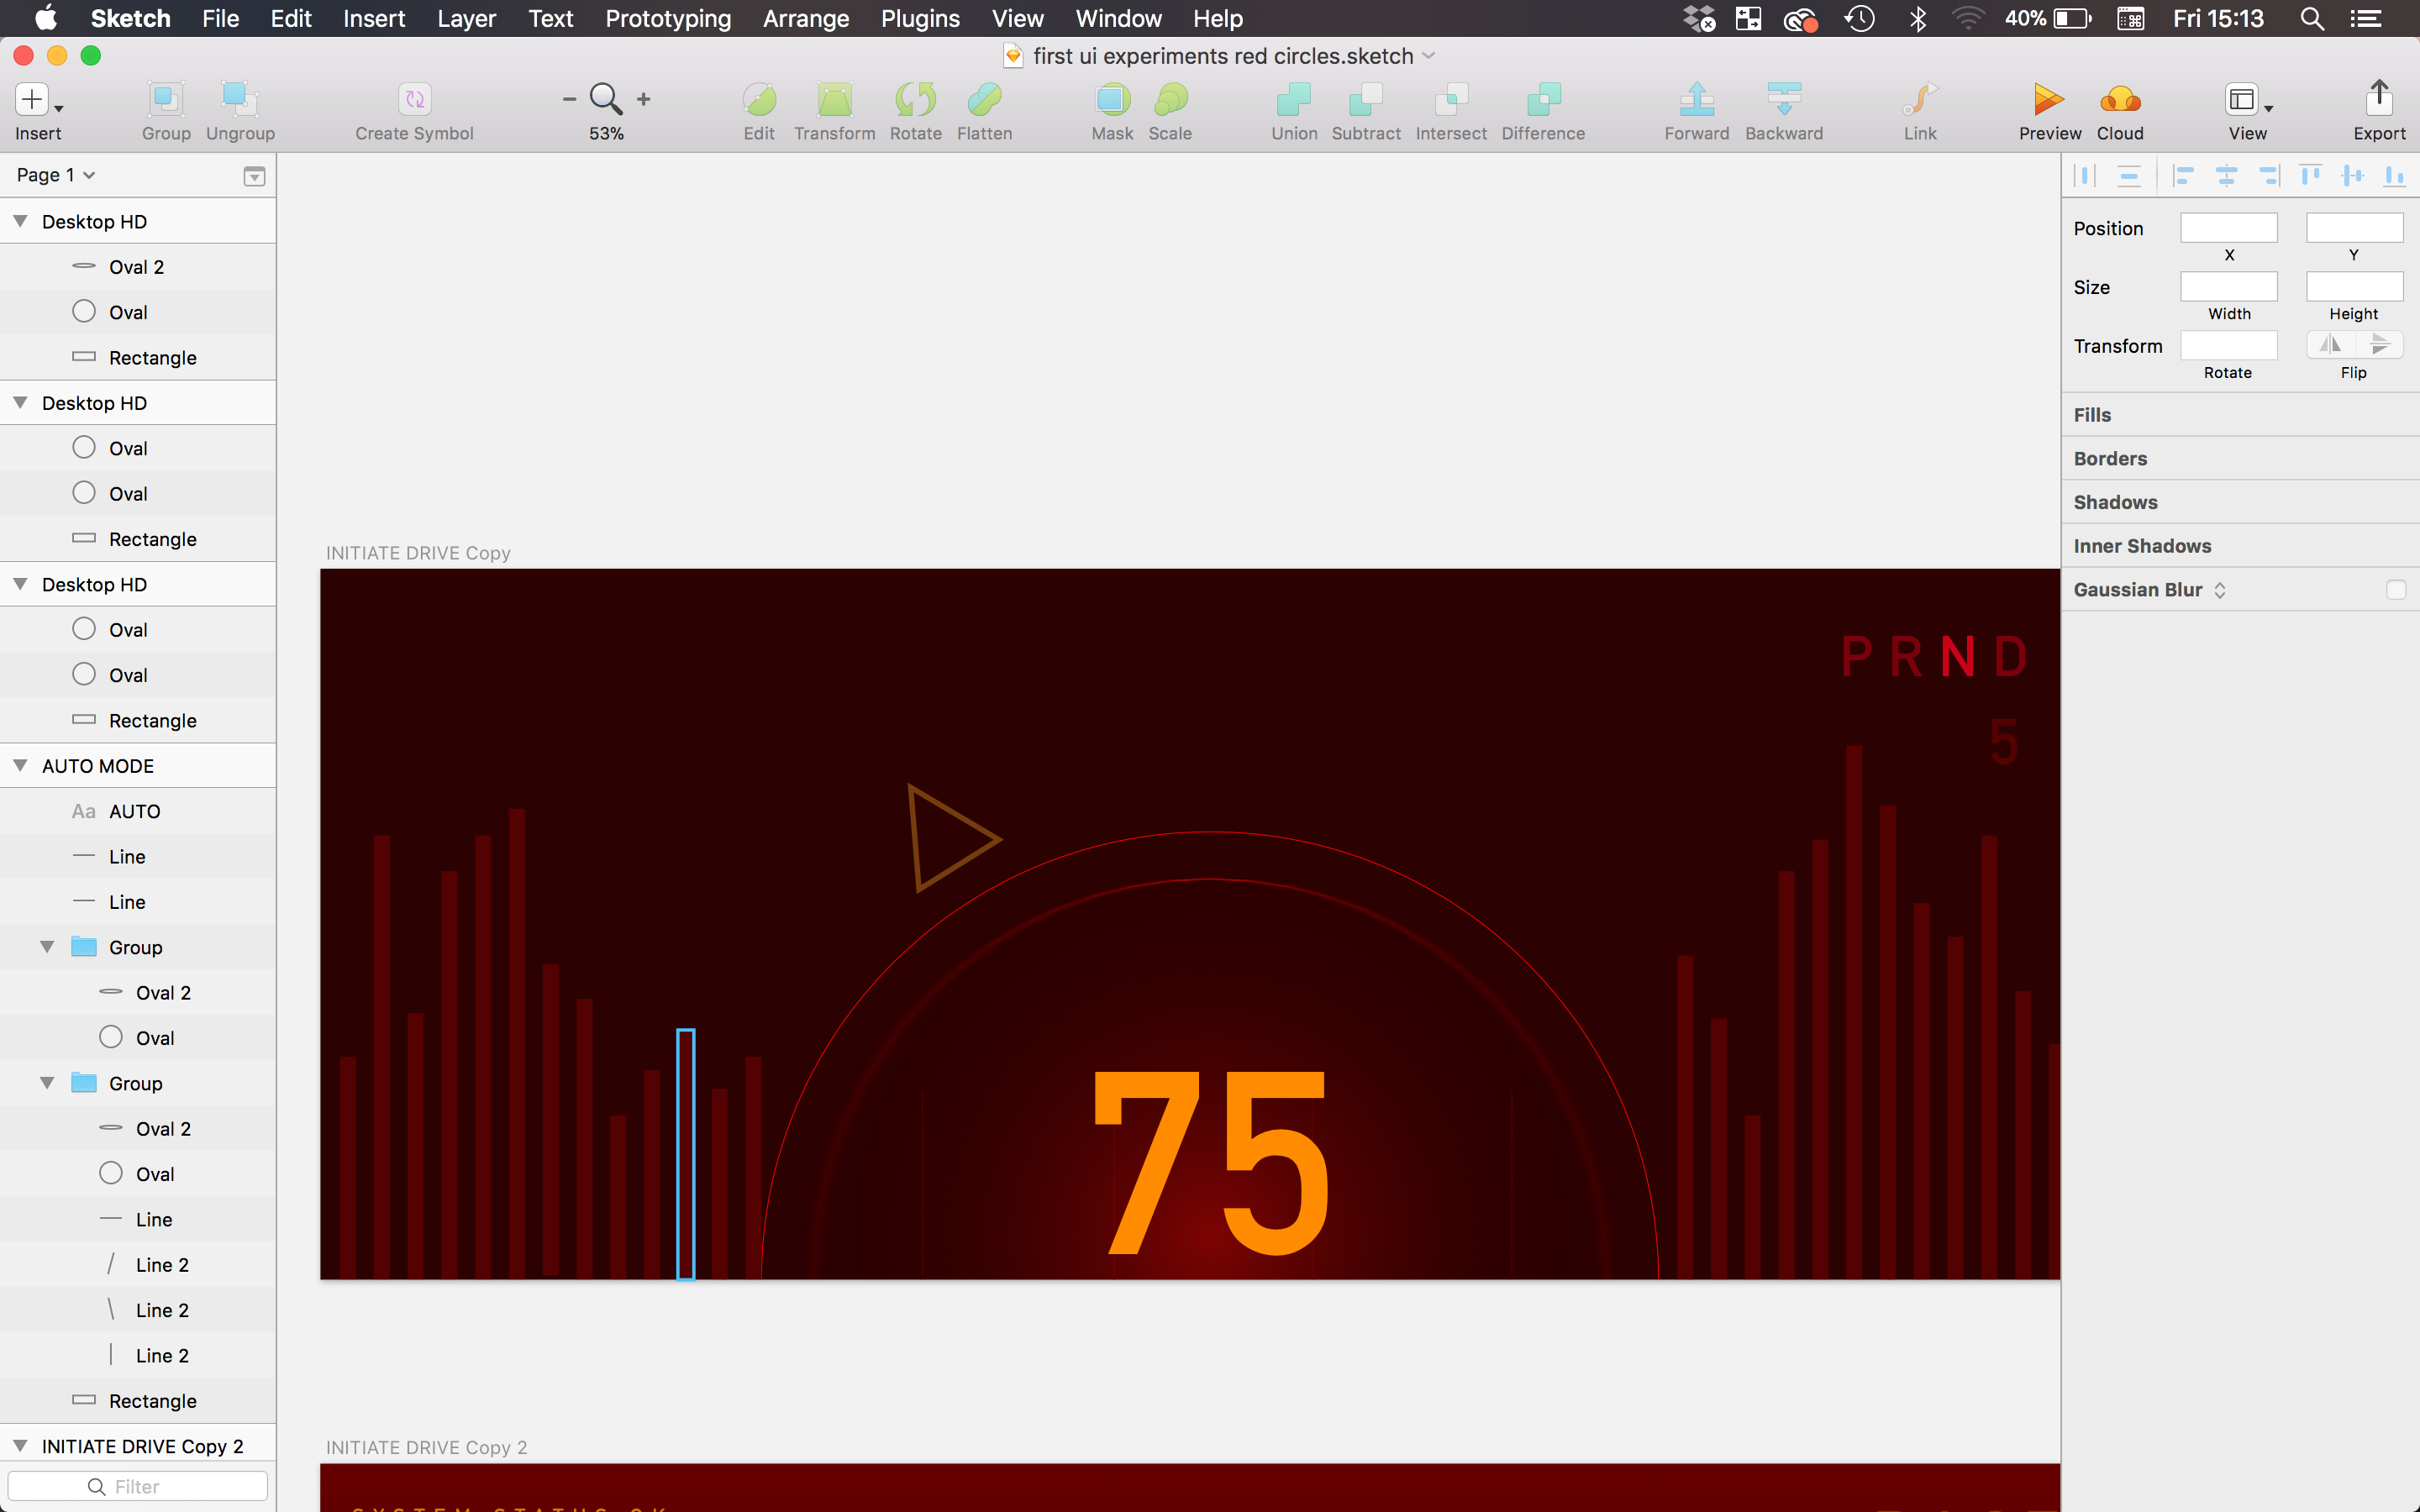Flip vertically button in Transform
The height and width of the screenshot is (1512, 2420).
[x=2379, y=344]
